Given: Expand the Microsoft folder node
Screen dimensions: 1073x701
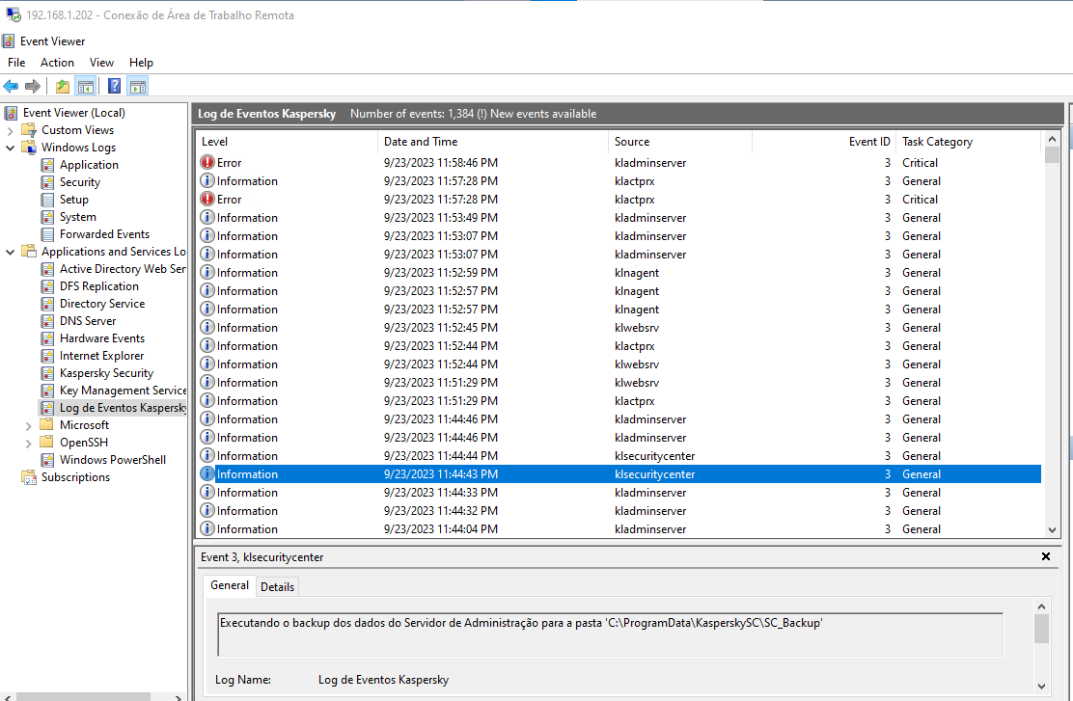Looking at the screenshot, I should (29, 425).
